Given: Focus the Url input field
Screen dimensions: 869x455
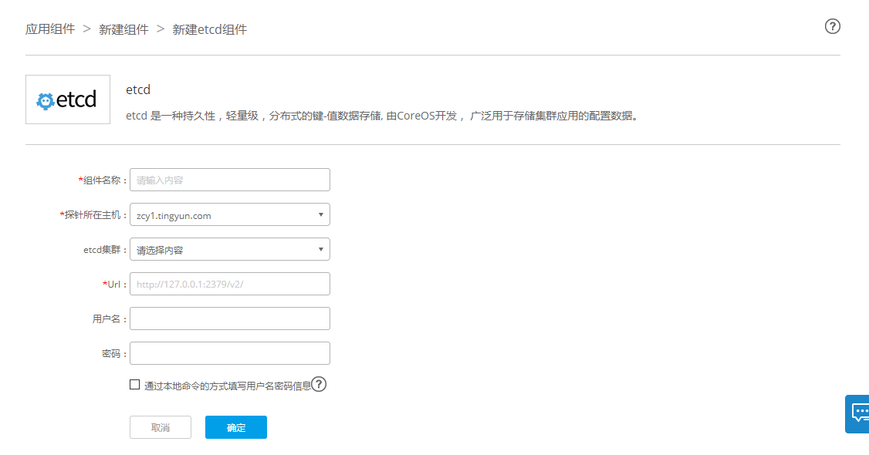Looking at the screenshot, I should [230, 284].
